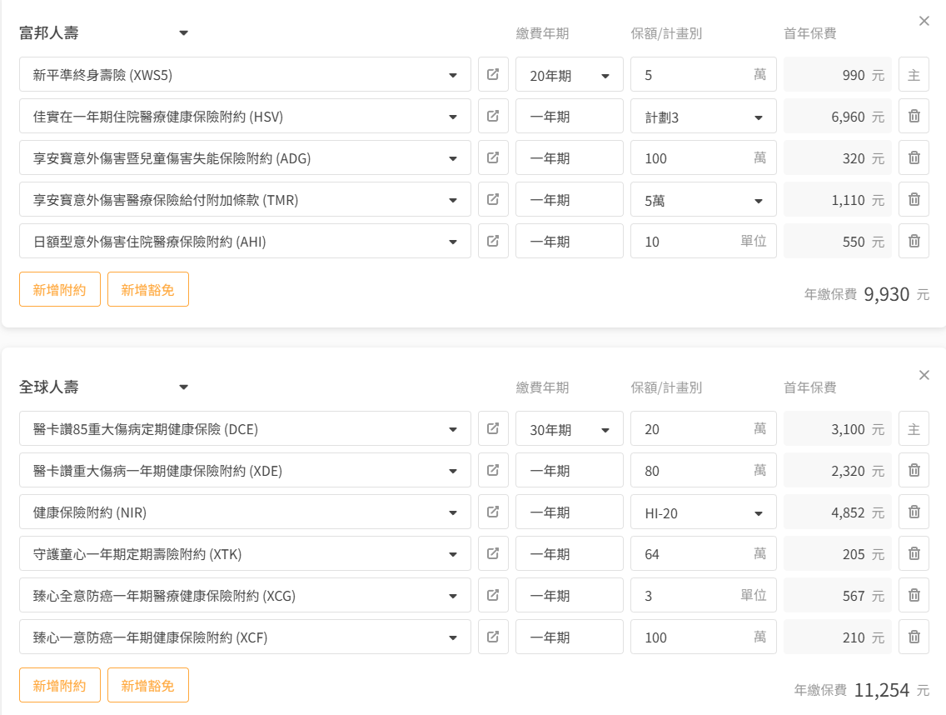
Task: Delete the 健康保險附約 (NIR) row
Action: point(914,512)
